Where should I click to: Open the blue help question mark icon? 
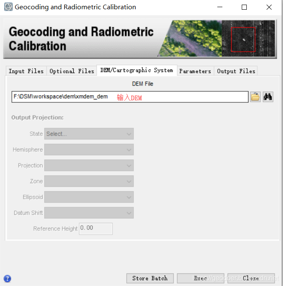(x=7, y=278)
